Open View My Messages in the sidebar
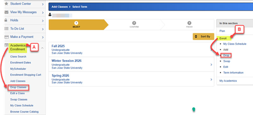253x115 pixels. (23, 12)
